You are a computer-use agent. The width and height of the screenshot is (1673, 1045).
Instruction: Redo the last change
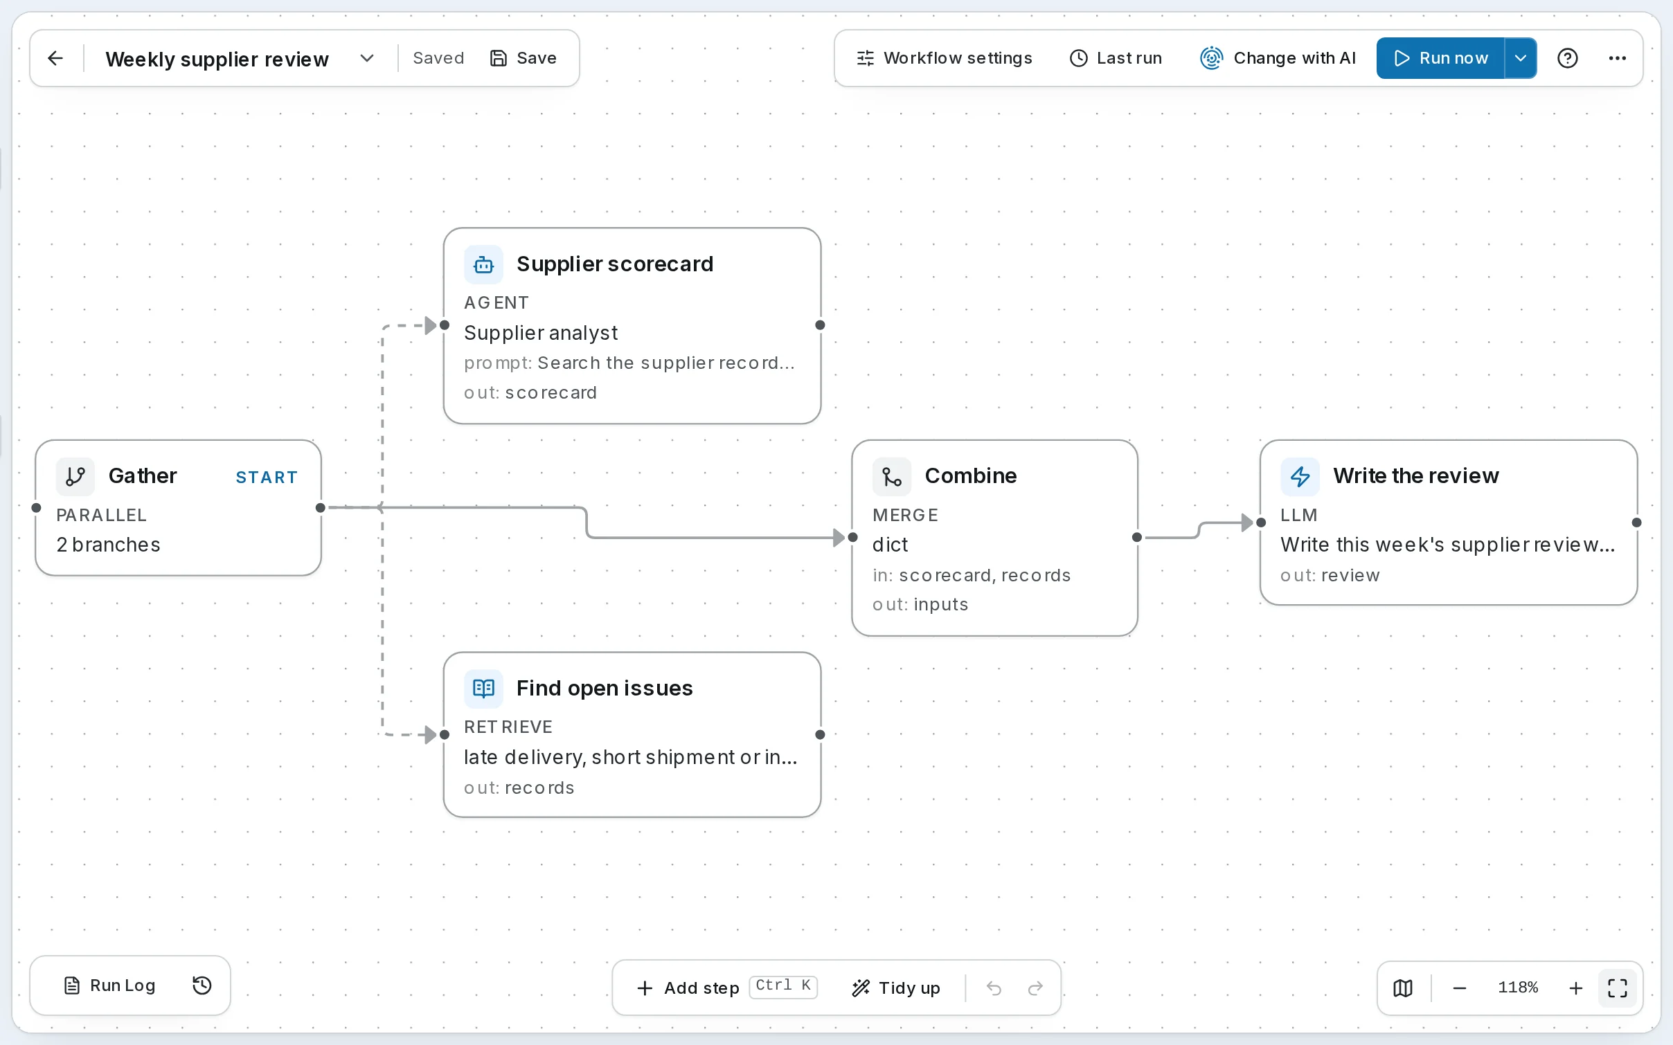coord(1035,988)
